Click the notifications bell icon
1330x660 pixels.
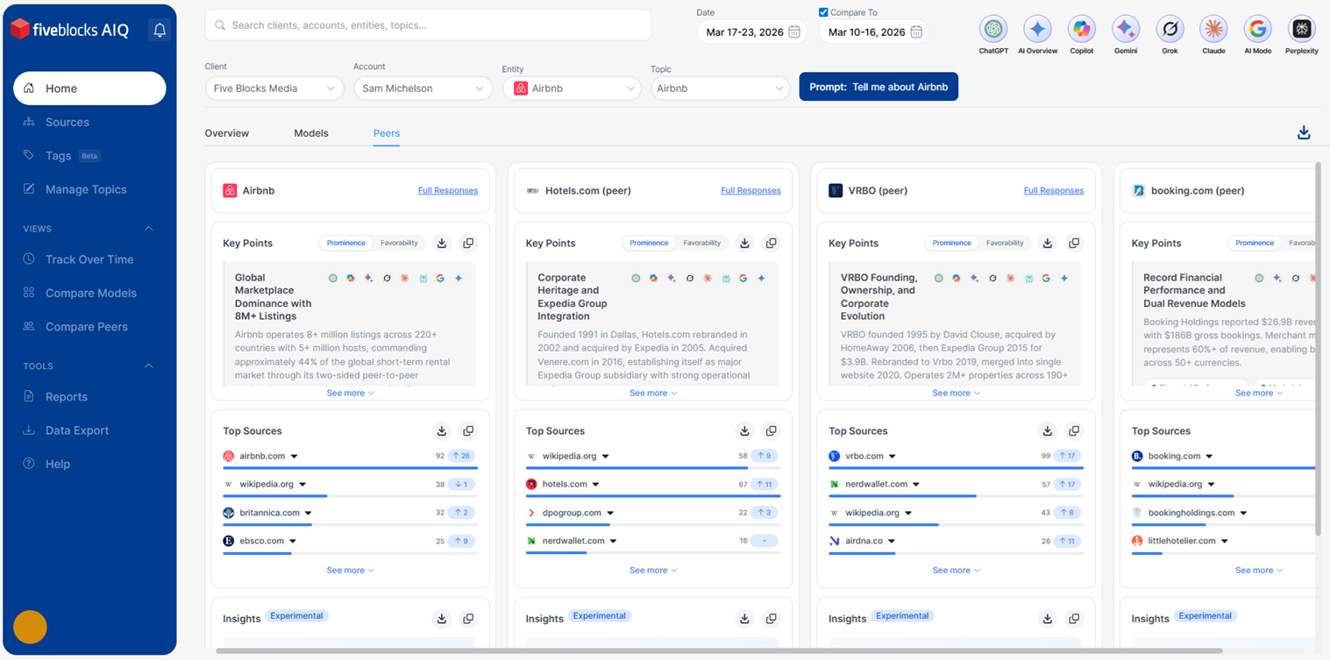click(x=160, y=30)
